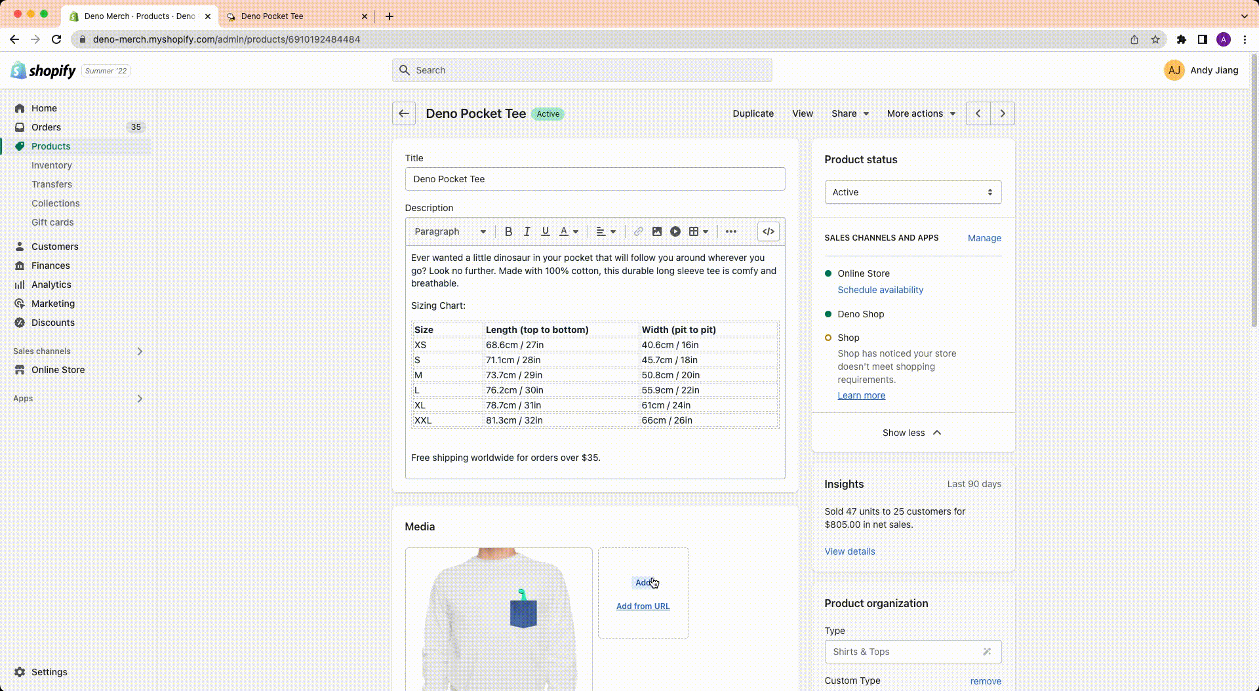The image size is (1259, 691).
Task: Click the product Title input field
Action: (595, 179)
